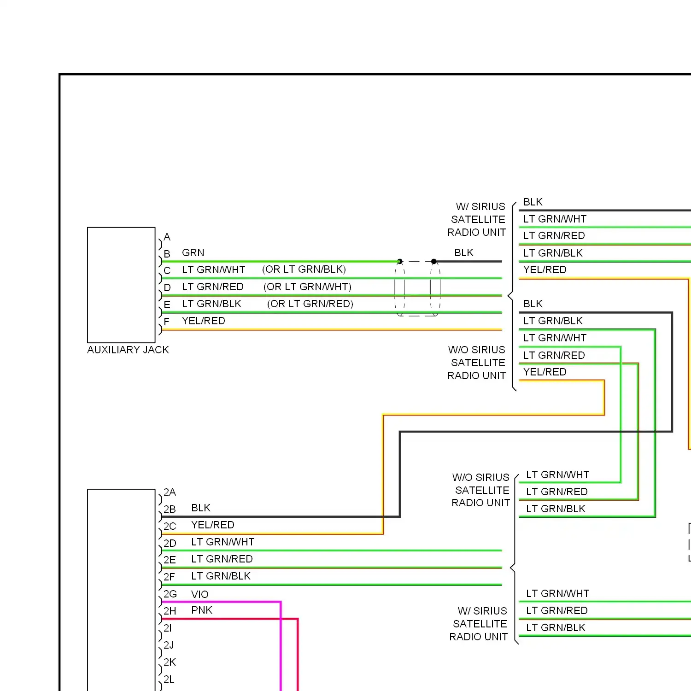Select pin 2D label
The height and width of the screenshot is (691, 691).
170,544
